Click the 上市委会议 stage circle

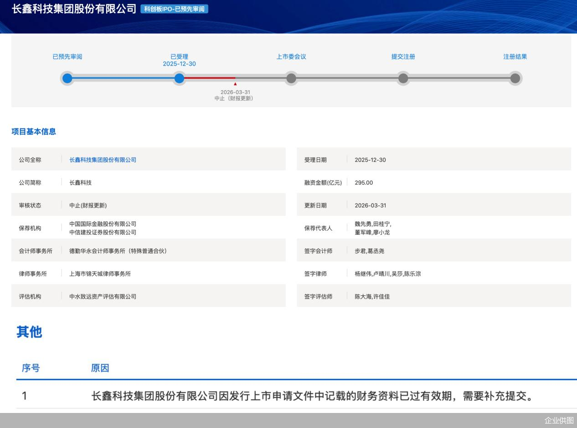coord(291,78)
